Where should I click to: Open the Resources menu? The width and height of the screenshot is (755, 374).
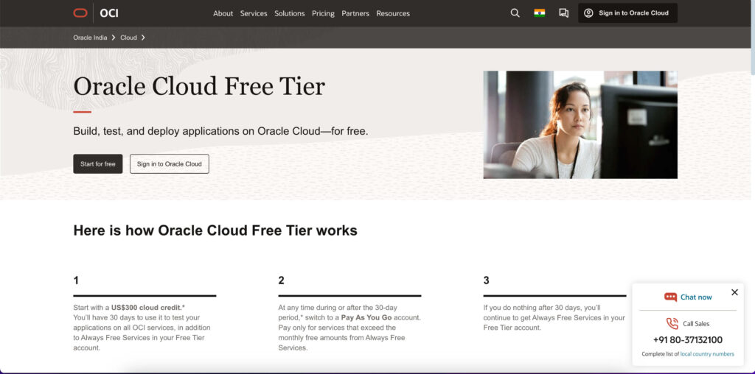tap(393, 13)
